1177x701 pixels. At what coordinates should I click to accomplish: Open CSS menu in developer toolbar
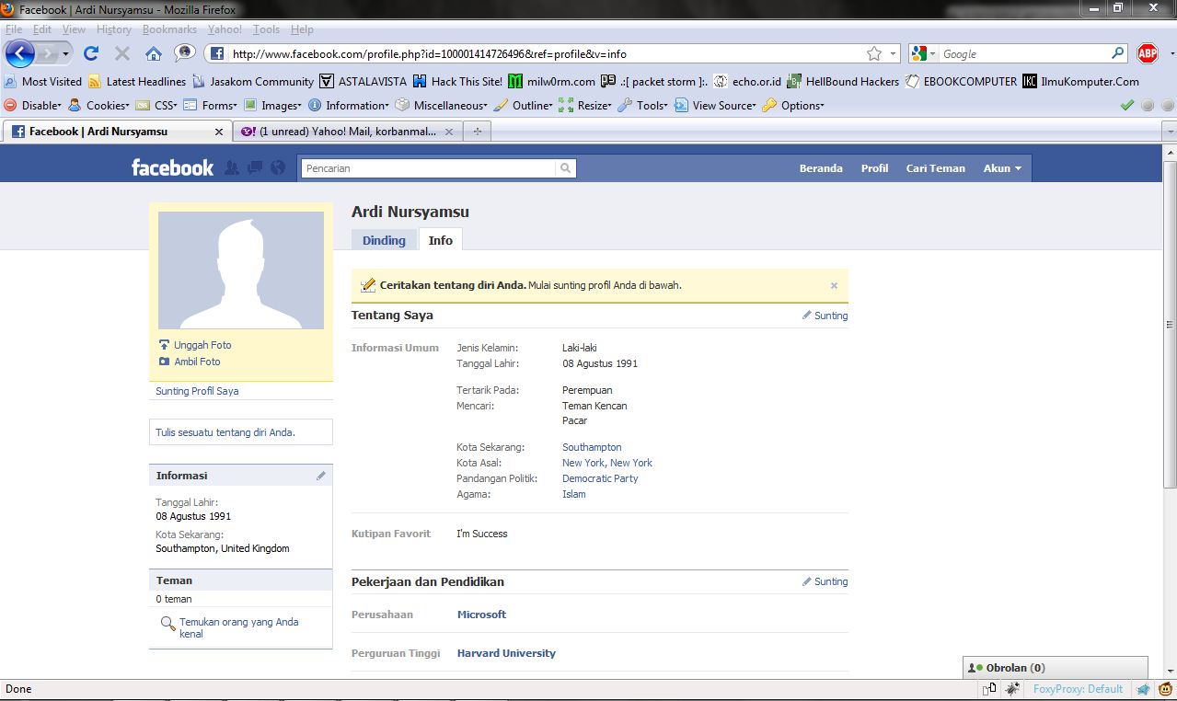coord(156,105)
